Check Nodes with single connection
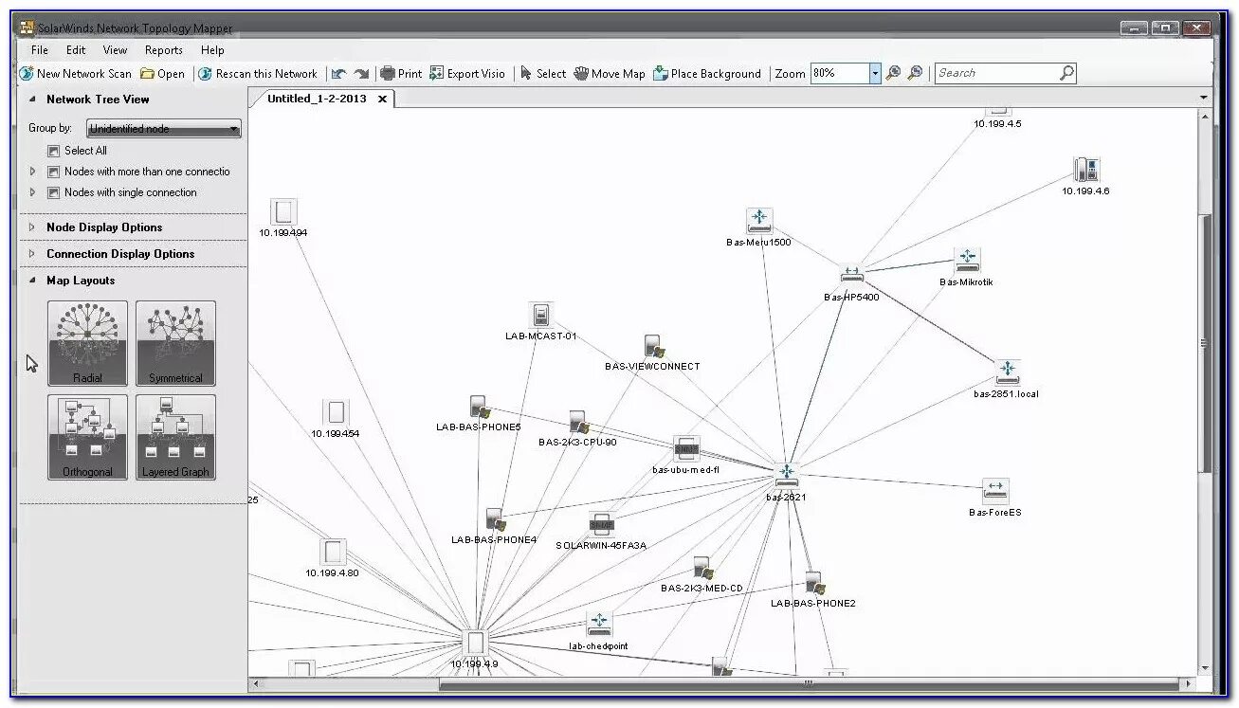Image resolution: width=1239 pixels, height=708 pixels. (54, 192)
